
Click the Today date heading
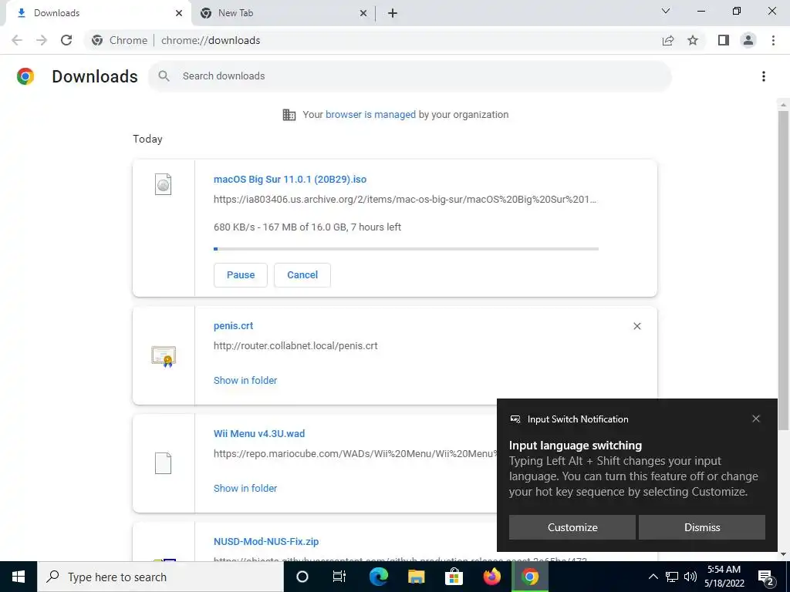[x=147, y=139]
